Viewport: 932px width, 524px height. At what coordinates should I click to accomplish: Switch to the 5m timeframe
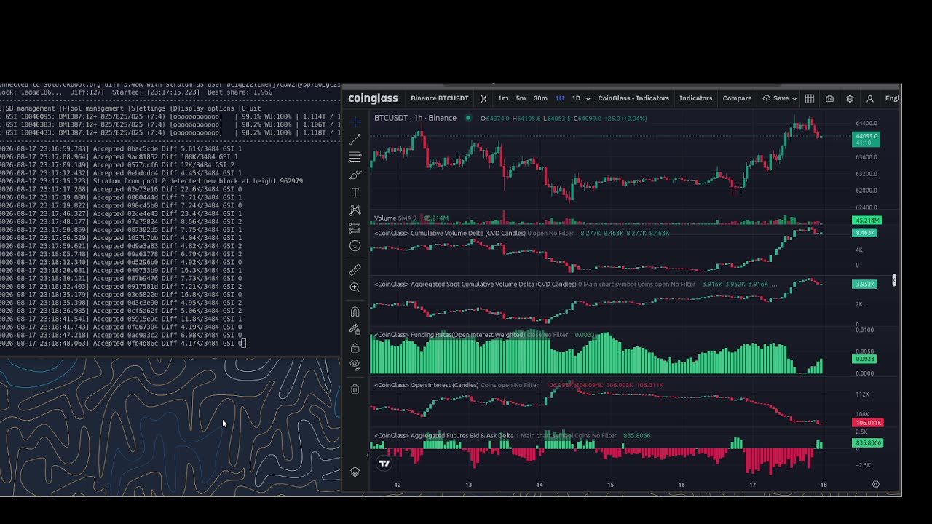(521, 98)
